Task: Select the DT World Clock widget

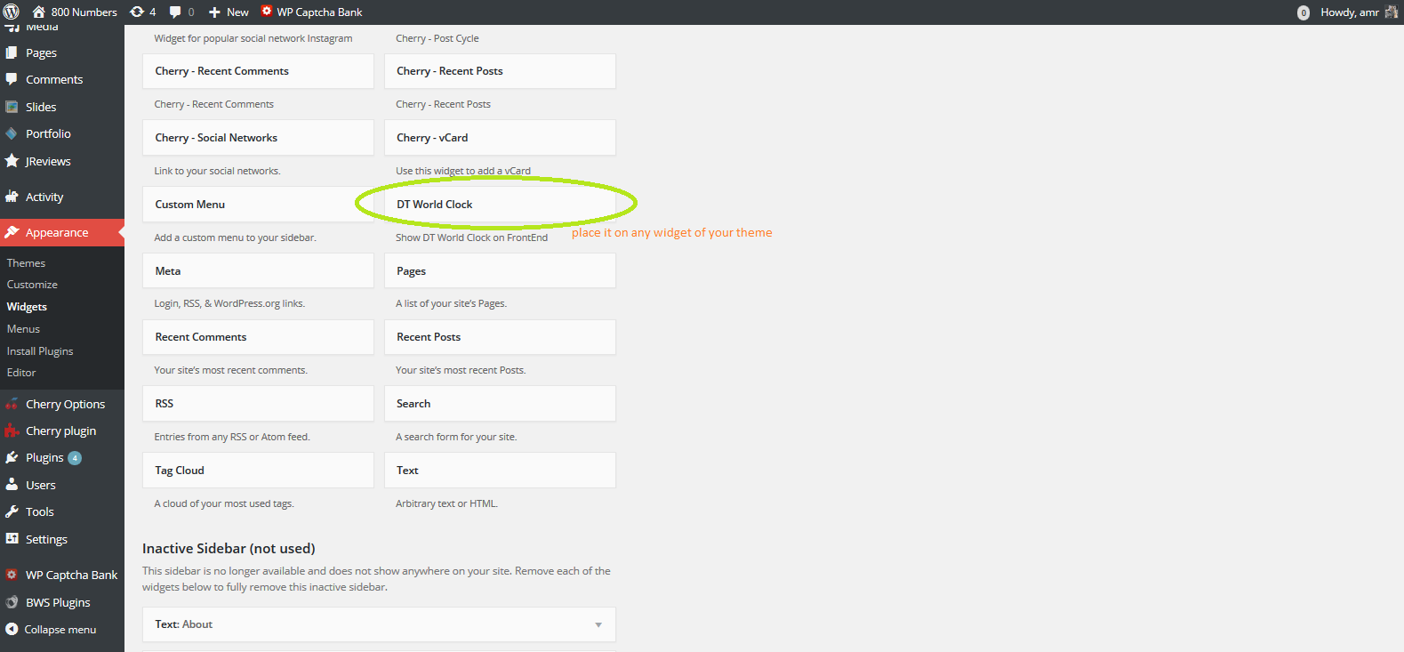Action: (x=500, y=205)
